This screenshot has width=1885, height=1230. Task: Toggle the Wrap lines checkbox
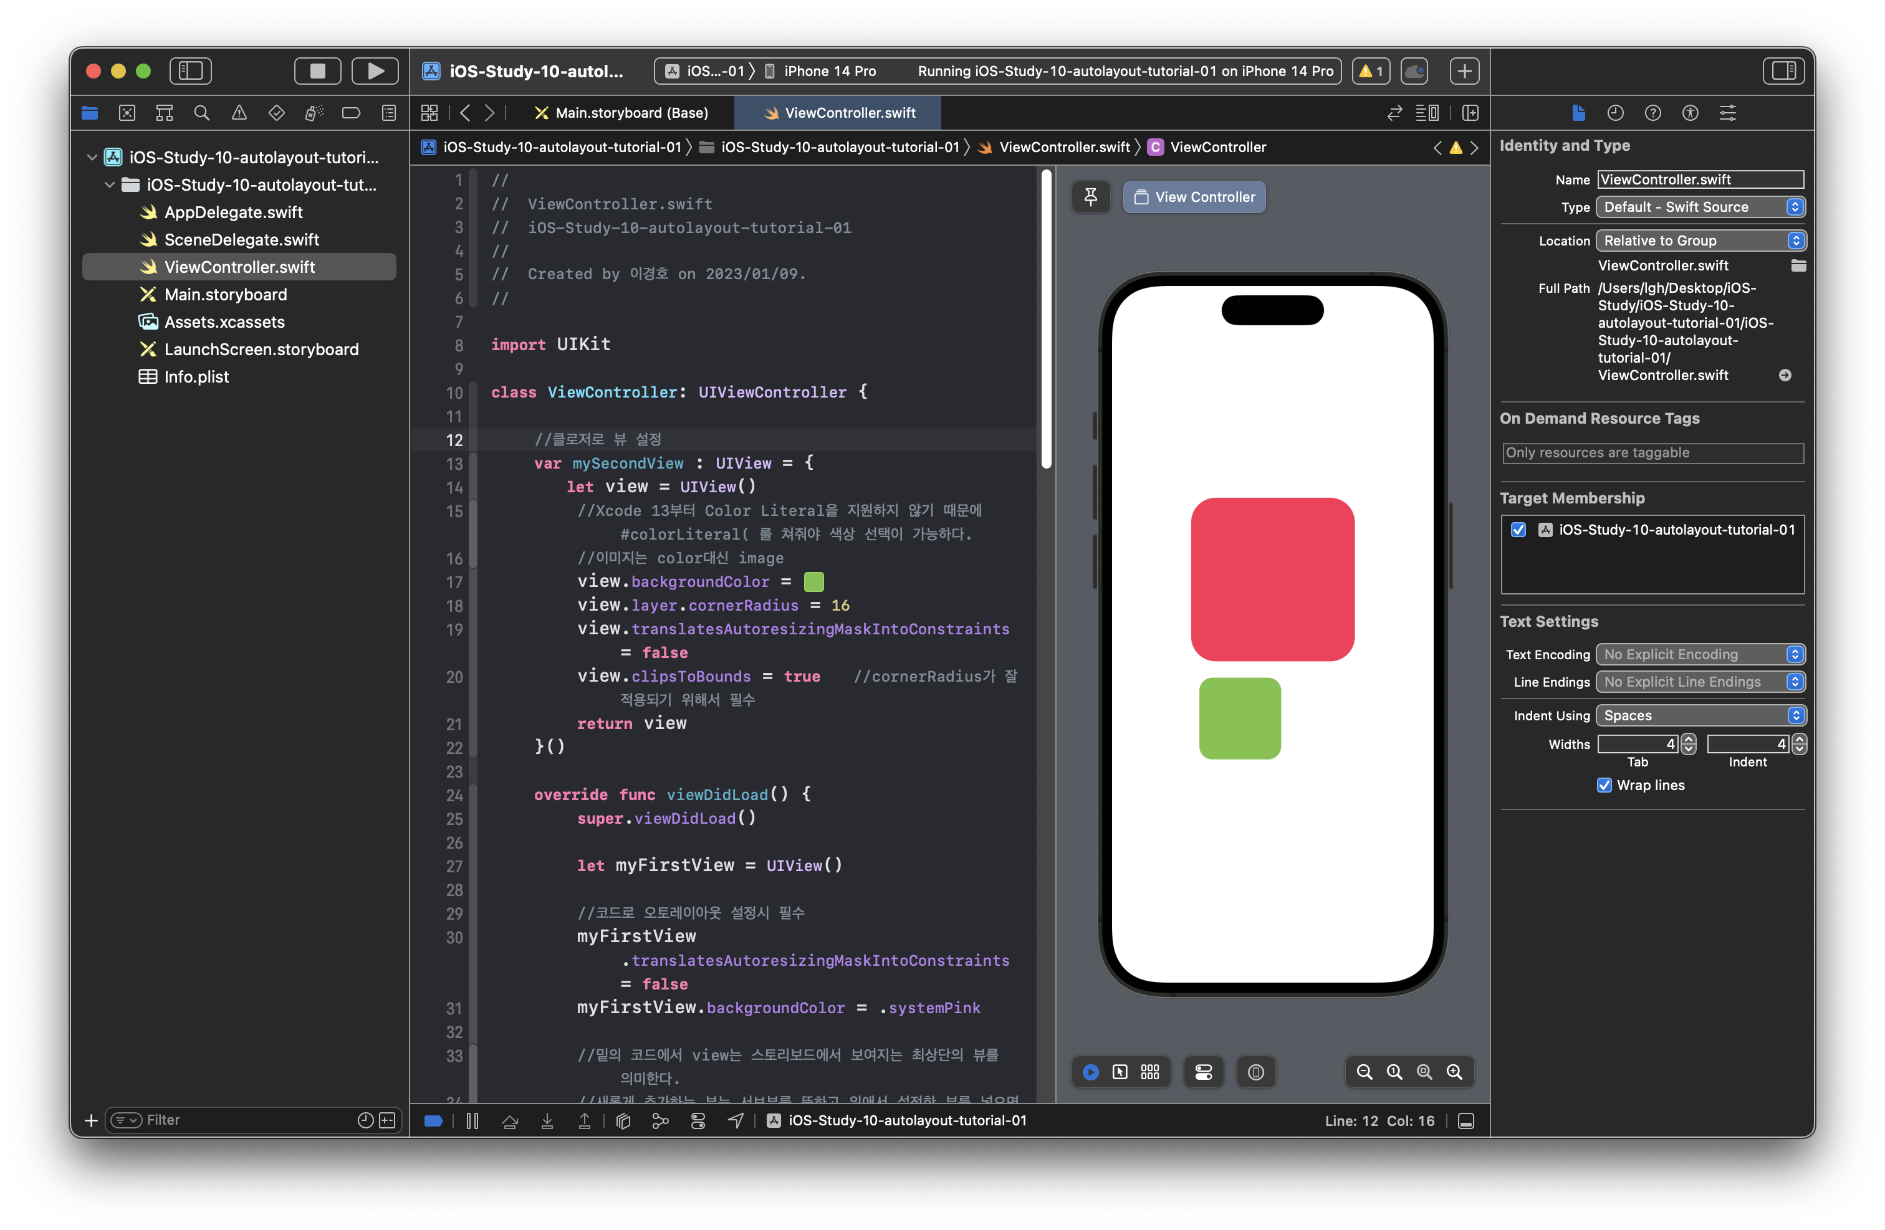pos(1604,785)
